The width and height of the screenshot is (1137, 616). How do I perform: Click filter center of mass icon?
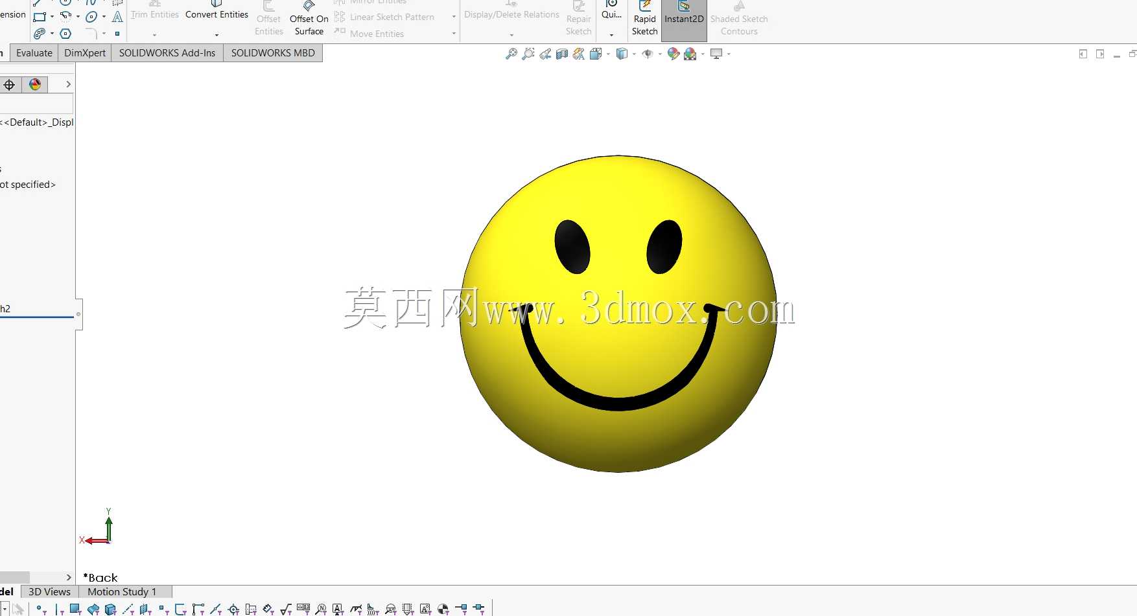[443, 609]
